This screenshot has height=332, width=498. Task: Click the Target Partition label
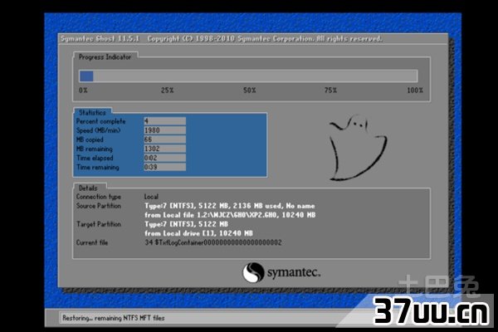[x=99, y=224]
